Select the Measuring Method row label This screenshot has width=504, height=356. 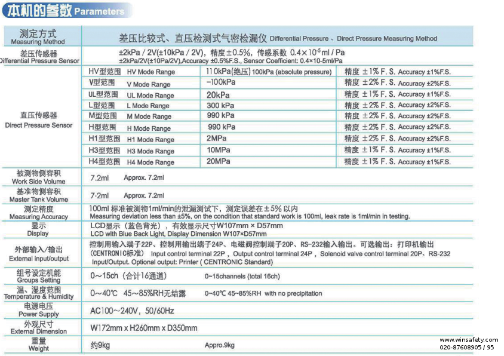[38, 37]
